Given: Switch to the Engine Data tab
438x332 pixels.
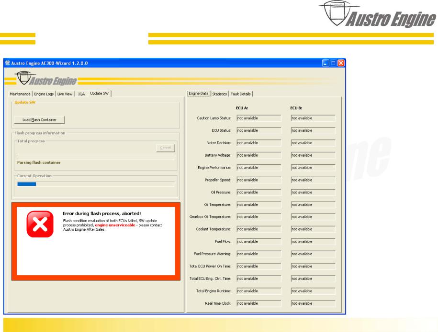Looking at the screenshot, I should click(199, 93).
